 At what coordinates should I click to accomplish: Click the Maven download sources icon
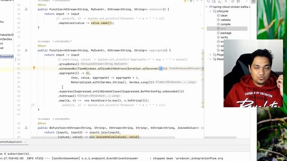tap(219, 1)
